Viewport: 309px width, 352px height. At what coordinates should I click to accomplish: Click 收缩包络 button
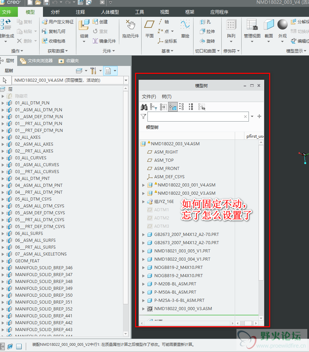click(x=54, y=41)
